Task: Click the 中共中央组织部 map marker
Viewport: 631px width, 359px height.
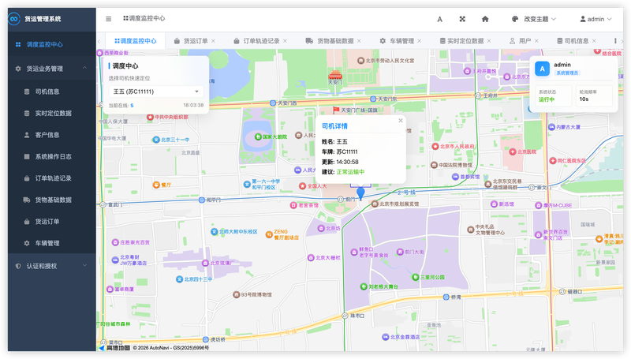Action: (x=150, y=117)
